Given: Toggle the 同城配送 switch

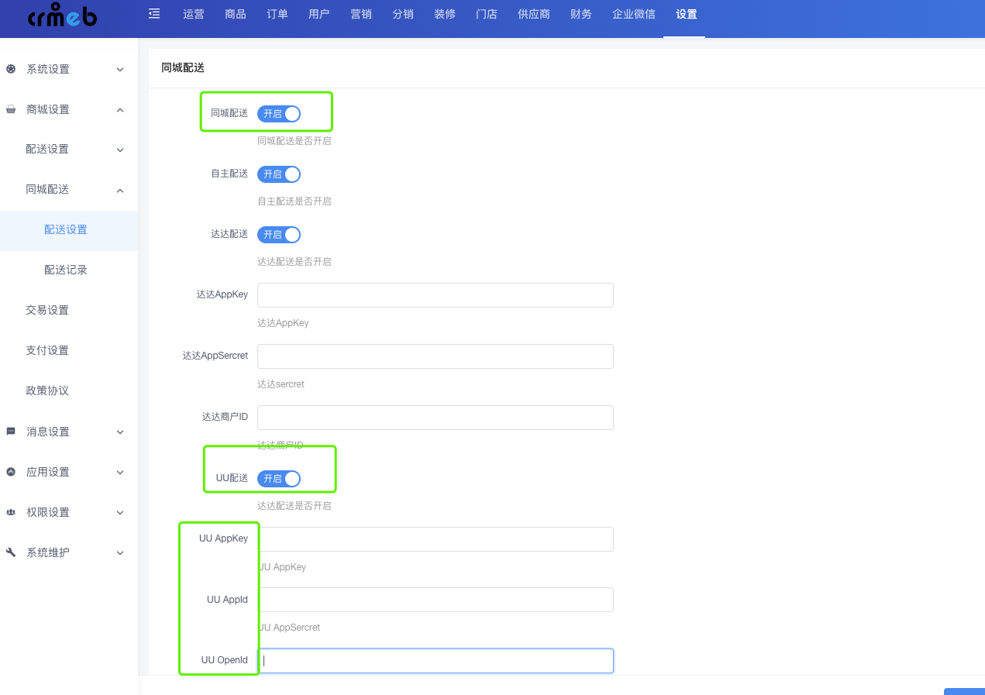Looking at the screenshot, I should [x=279, y=114].
